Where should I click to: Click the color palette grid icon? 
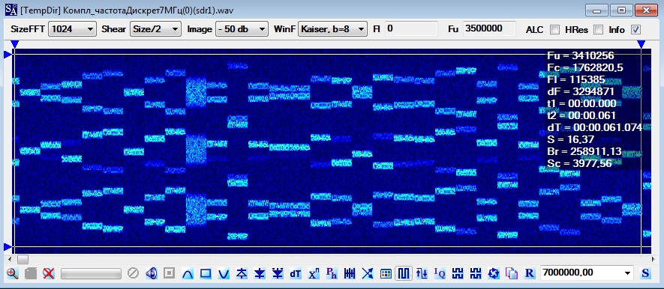click(x=386, y=273)
